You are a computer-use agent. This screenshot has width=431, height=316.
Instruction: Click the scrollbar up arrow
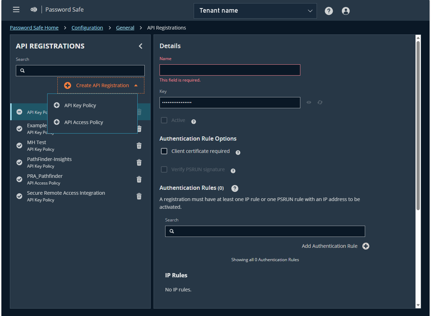pyautogui.click(x=418, y=38)
